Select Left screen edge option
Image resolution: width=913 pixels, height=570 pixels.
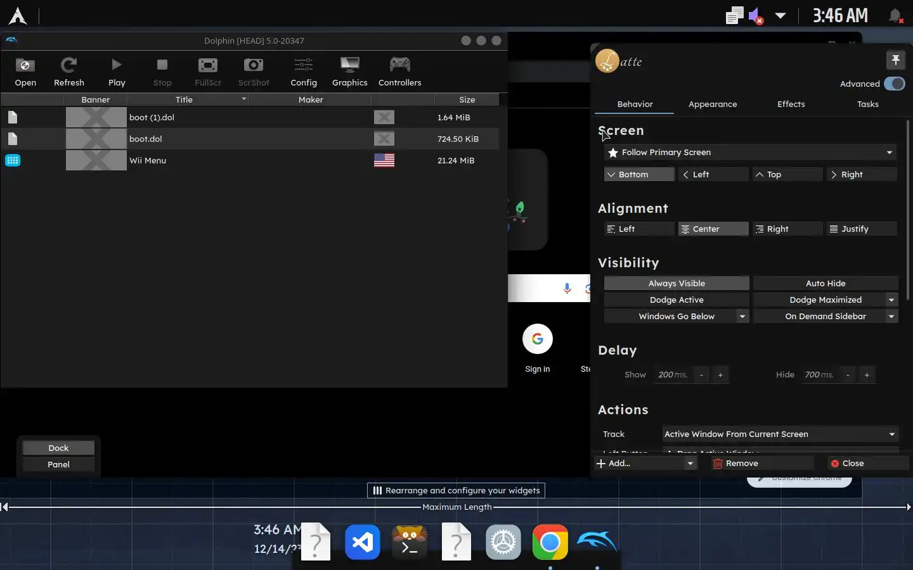(713, 174)
